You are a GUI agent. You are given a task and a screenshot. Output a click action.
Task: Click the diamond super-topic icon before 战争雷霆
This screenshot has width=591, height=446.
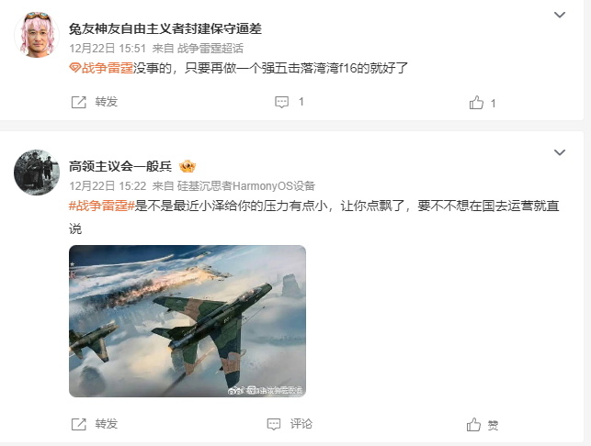pyautogui.click(x=75, y=68)
